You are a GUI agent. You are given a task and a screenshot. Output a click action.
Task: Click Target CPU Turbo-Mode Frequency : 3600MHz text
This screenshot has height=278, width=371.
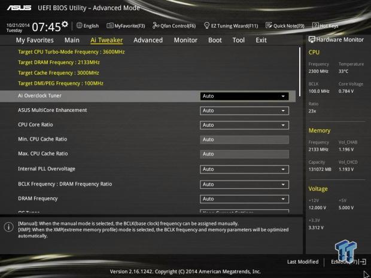click(x=71, y=52)
